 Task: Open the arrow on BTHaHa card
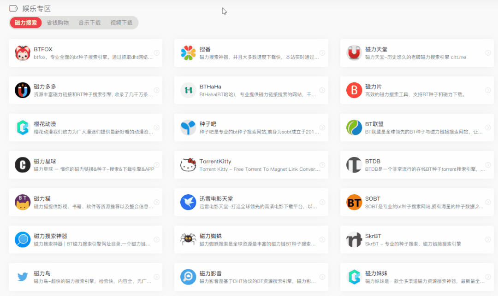[322, 90]
